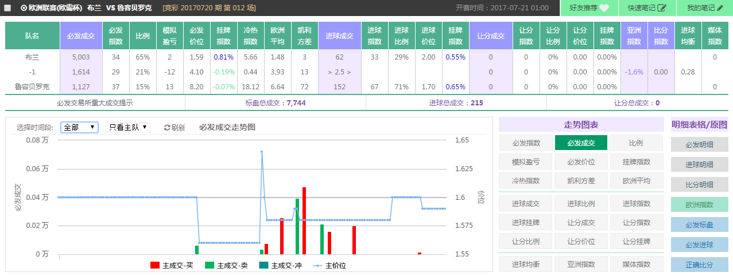Image resolution: width=733 pixels, height=276 pixels.
Task: Switch chart to 必发指数 trend
Action: coord(526,143)
